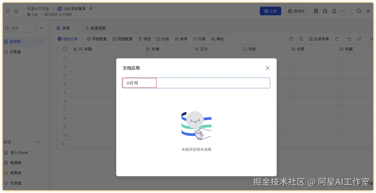Pin the 小红书采集表 document
The width and height of the screenshot is (376, 193).
[91, 9]
